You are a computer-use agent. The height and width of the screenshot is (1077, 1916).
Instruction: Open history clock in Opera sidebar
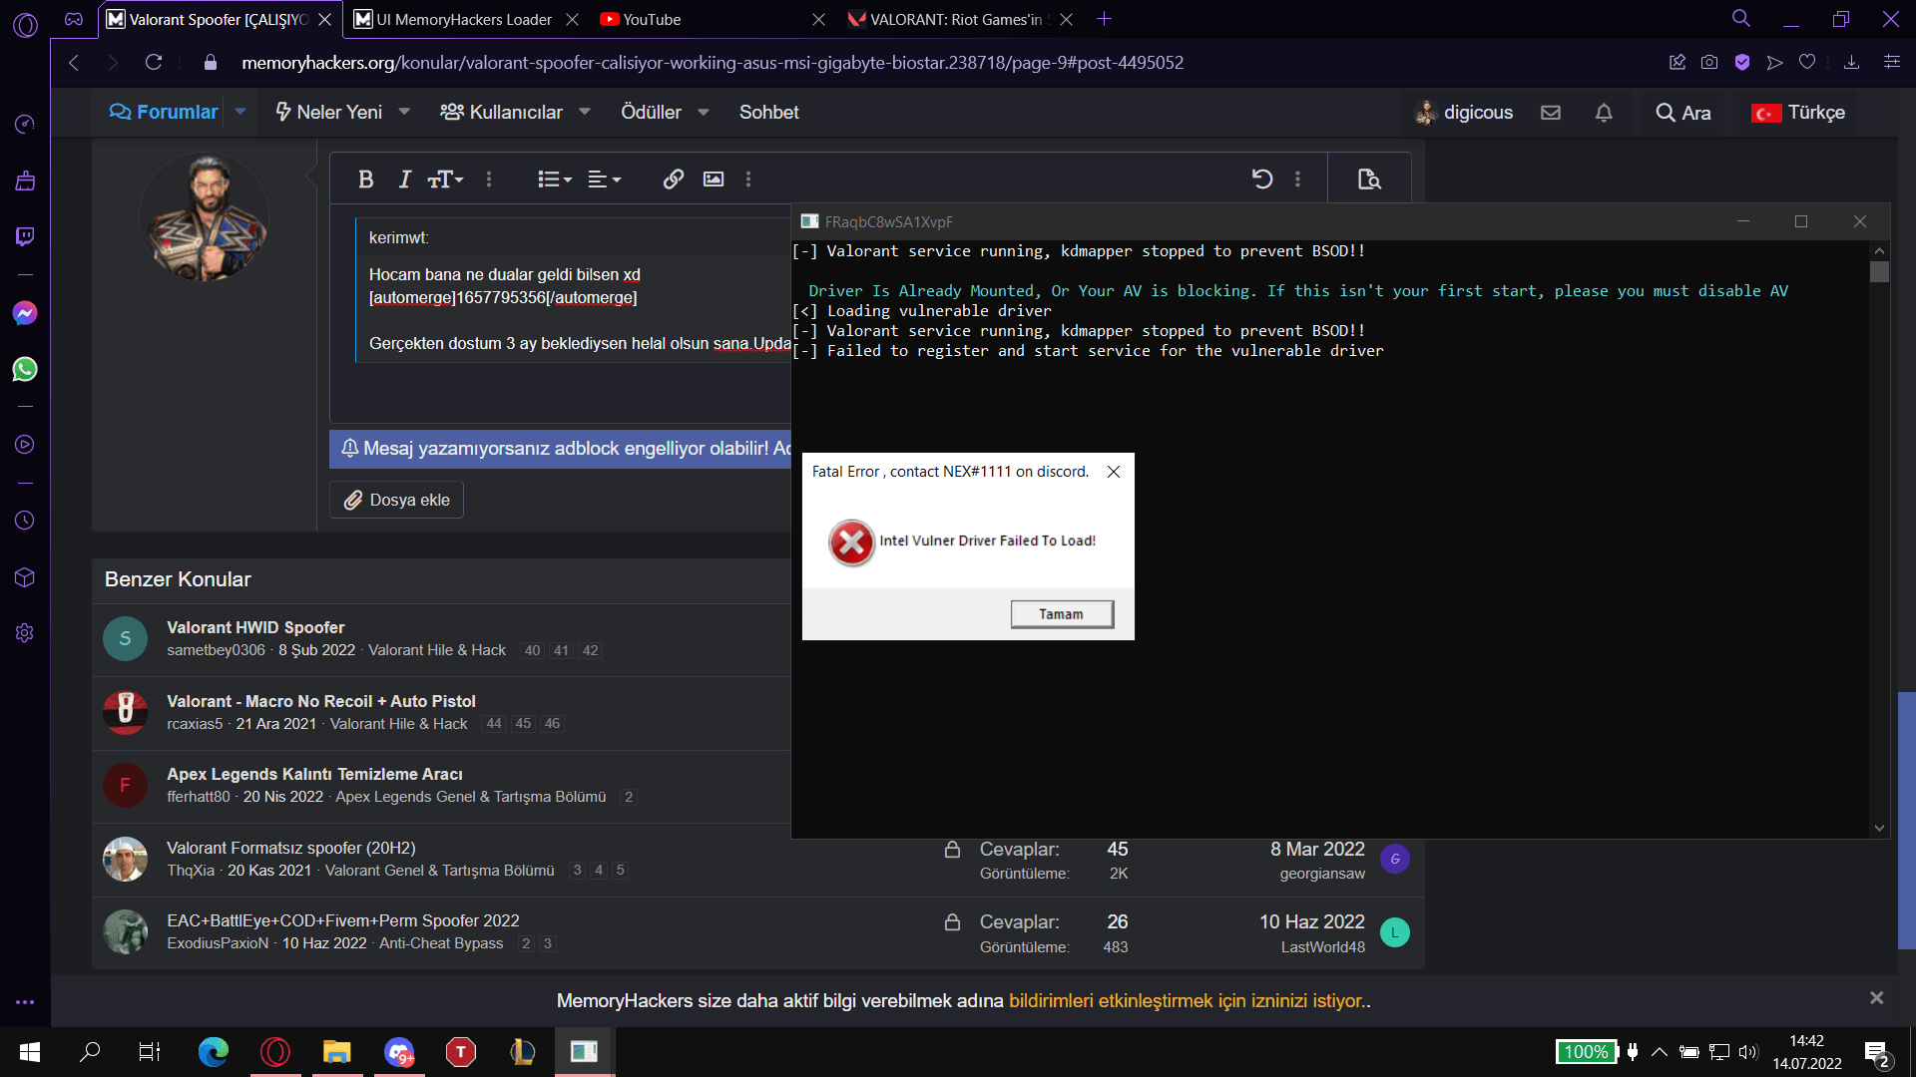[x=25, y=521]
